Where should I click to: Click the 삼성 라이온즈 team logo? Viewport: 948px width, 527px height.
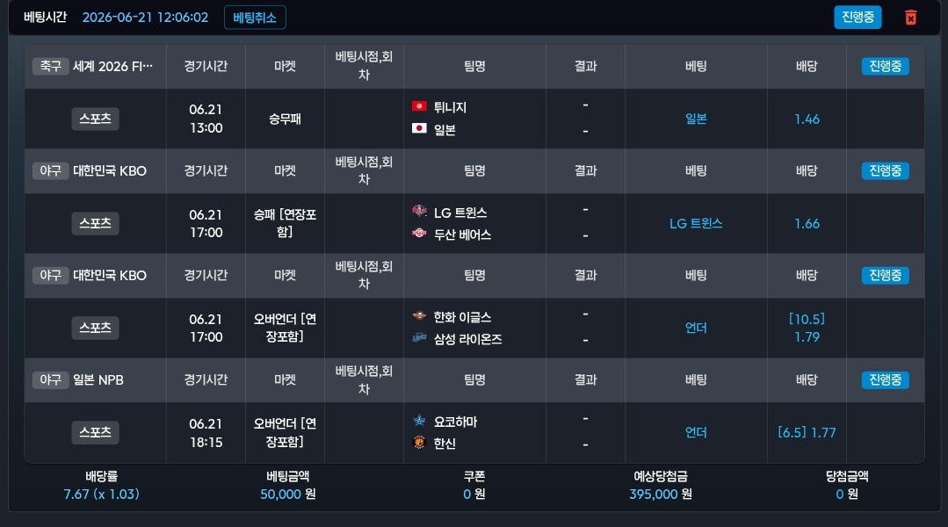tap(419, 337)
